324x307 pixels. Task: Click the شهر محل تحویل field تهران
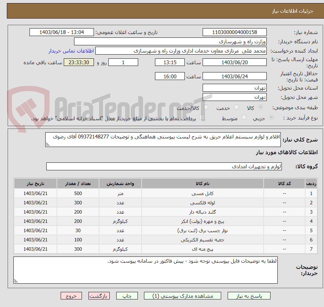click(x=235, y=97)
